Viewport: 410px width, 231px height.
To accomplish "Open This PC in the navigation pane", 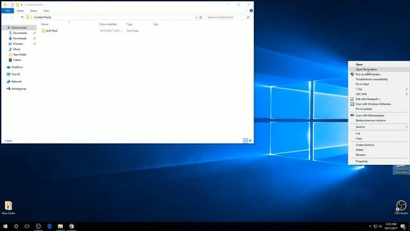I will point(15,74).
